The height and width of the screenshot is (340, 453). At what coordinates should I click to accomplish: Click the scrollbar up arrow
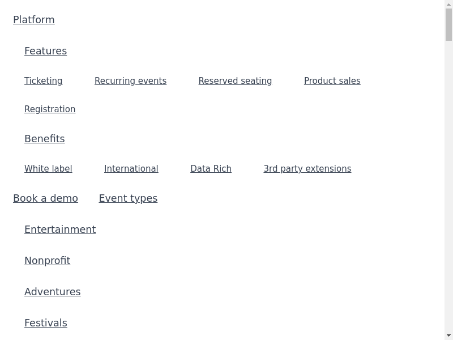(448, 5)
